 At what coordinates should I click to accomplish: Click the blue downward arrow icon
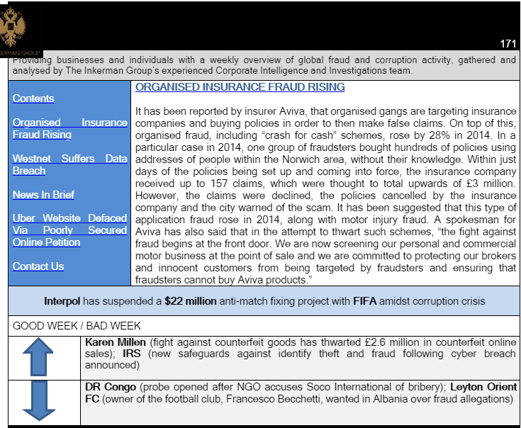pyautogui.click(x=39, y=401)
